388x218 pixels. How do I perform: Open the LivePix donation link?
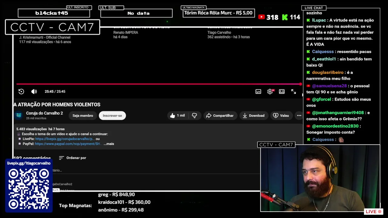coord(65,139)
